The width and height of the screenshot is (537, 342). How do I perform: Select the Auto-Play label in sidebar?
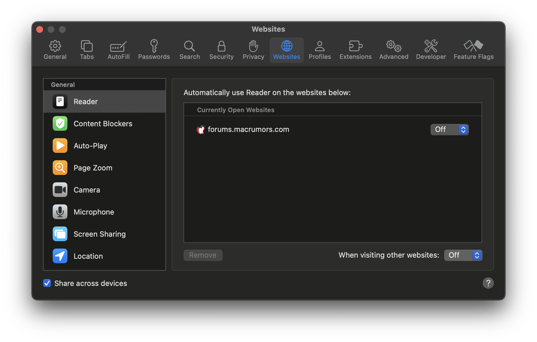tap(90, 146)
